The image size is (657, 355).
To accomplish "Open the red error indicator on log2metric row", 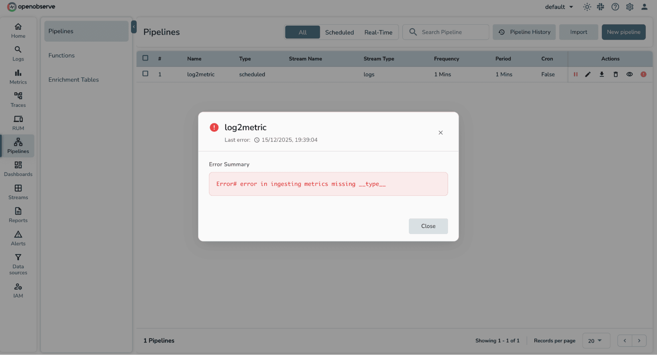I will point(643,74).
